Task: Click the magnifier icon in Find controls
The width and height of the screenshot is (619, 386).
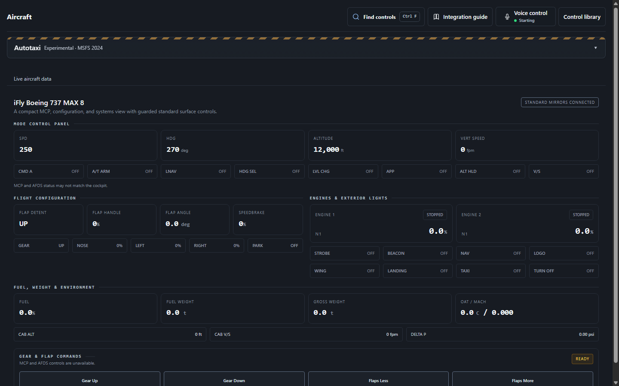Action: pyautogui.click(x=356, y=17)
